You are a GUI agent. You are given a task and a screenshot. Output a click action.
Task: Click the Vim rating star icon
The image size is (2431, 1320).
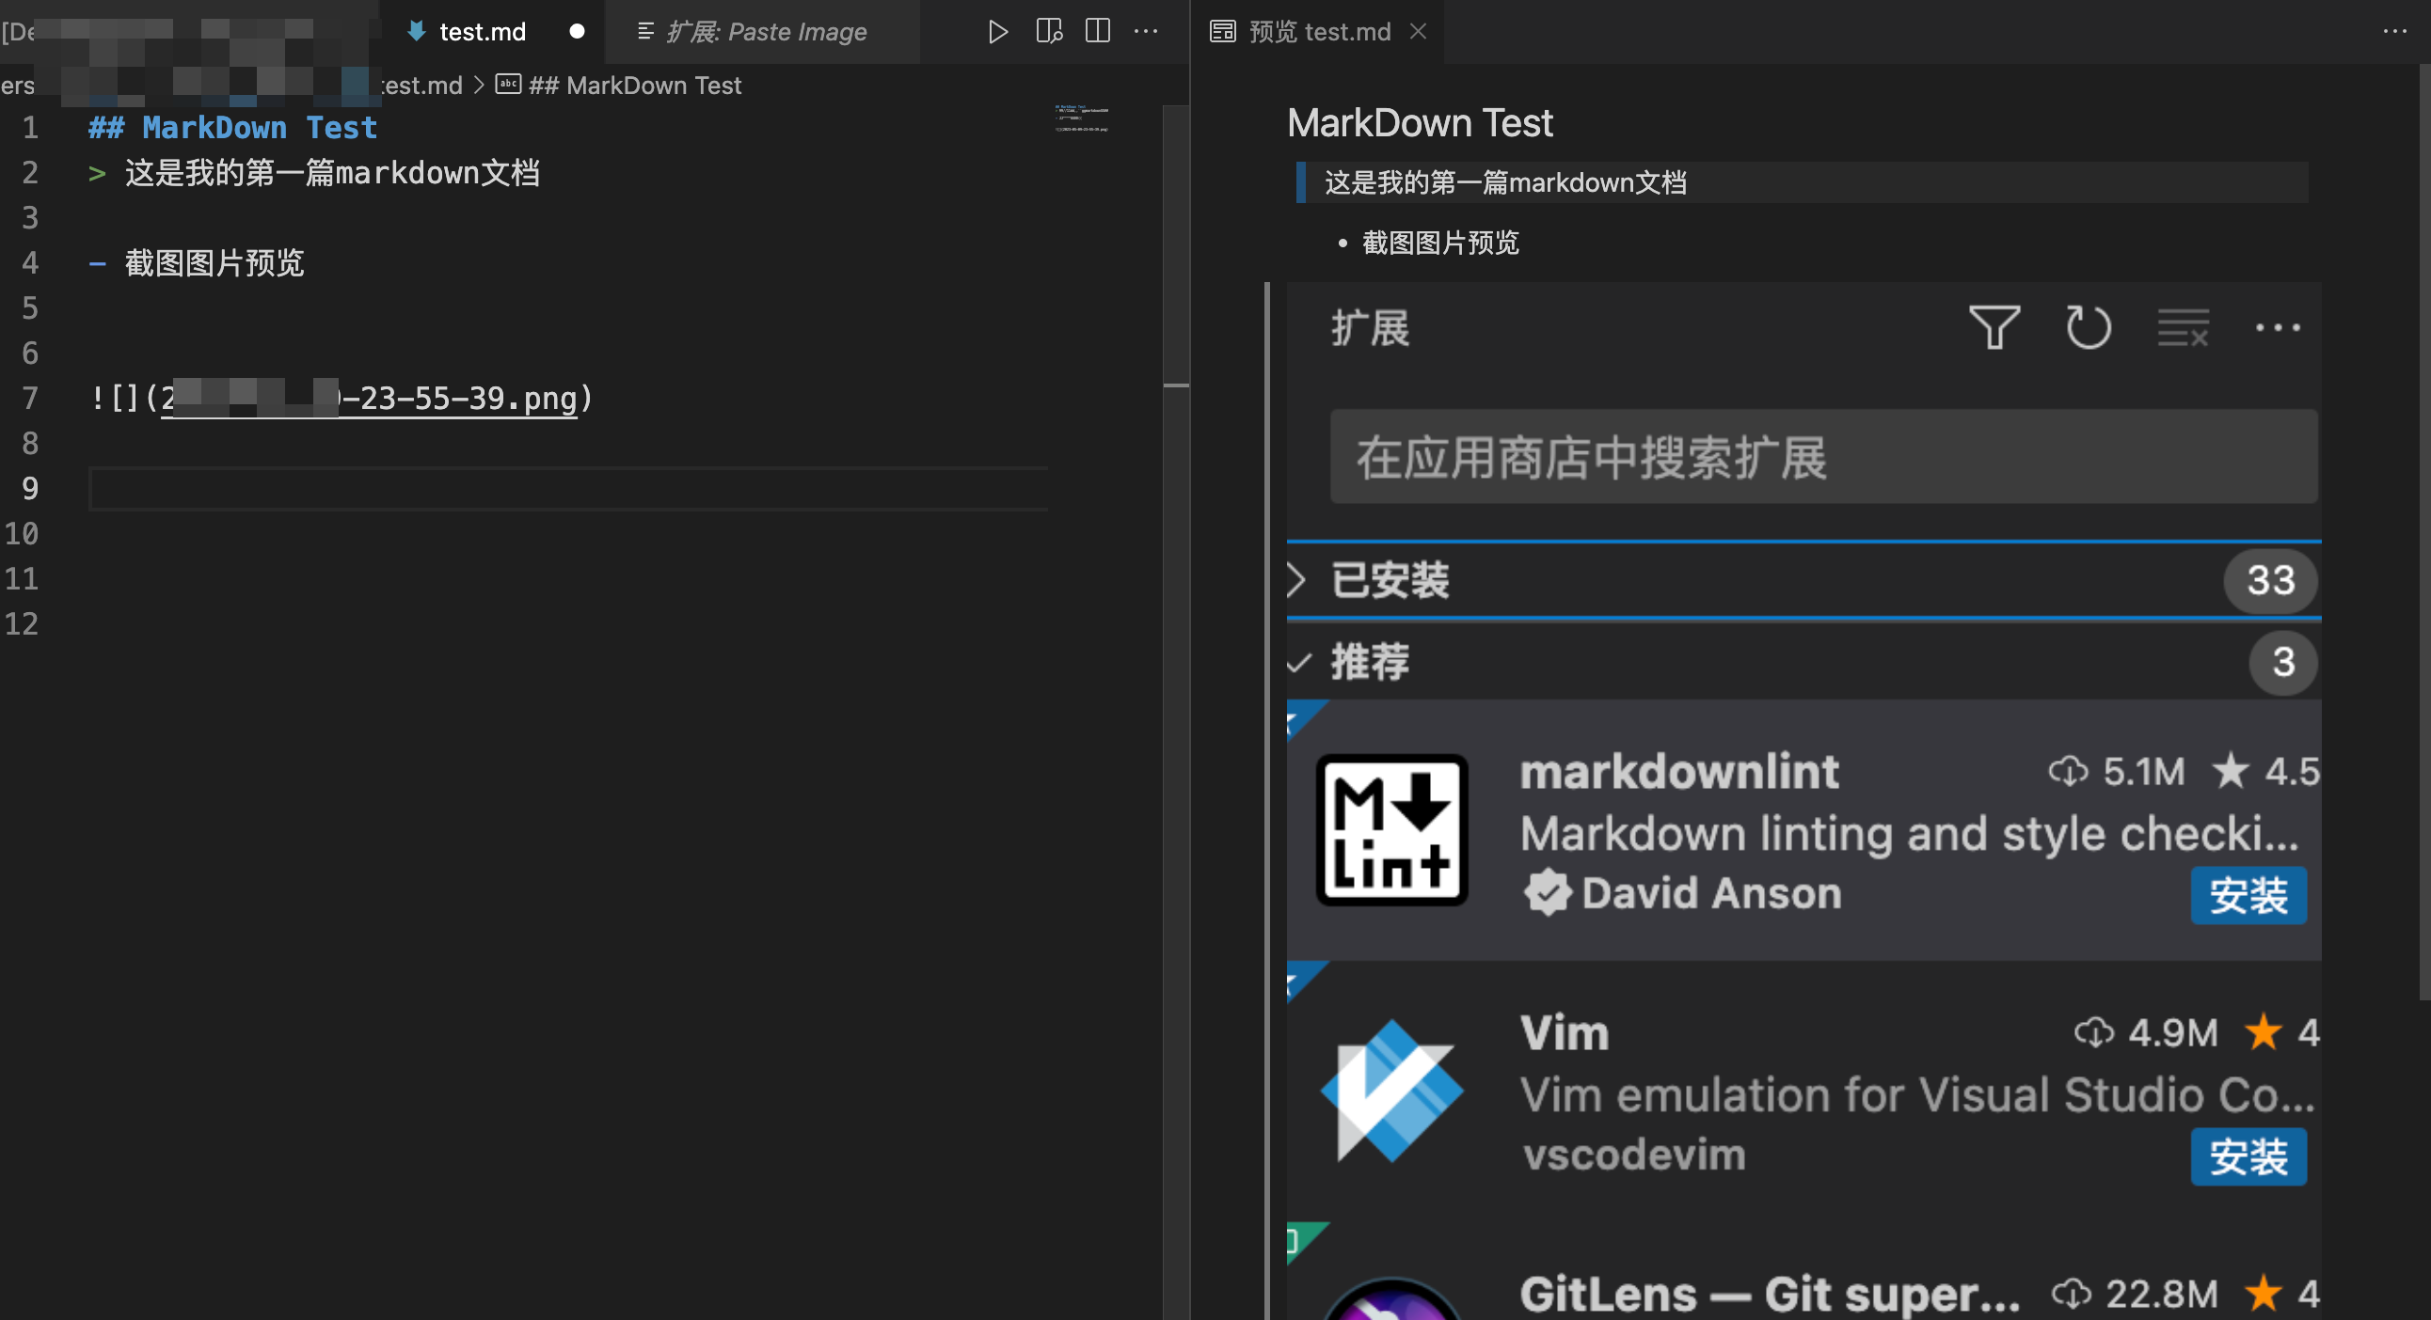(2263, 1032)
